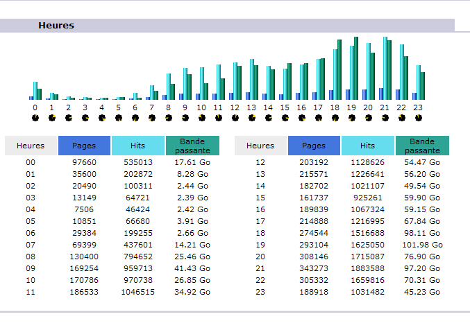Select the clock icon under hour 15
The height and width of the screenshot is (330, 470).
click(285, 118)
